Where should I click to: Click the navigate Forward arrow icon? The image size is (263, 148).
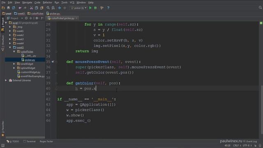tap(65, 8)
